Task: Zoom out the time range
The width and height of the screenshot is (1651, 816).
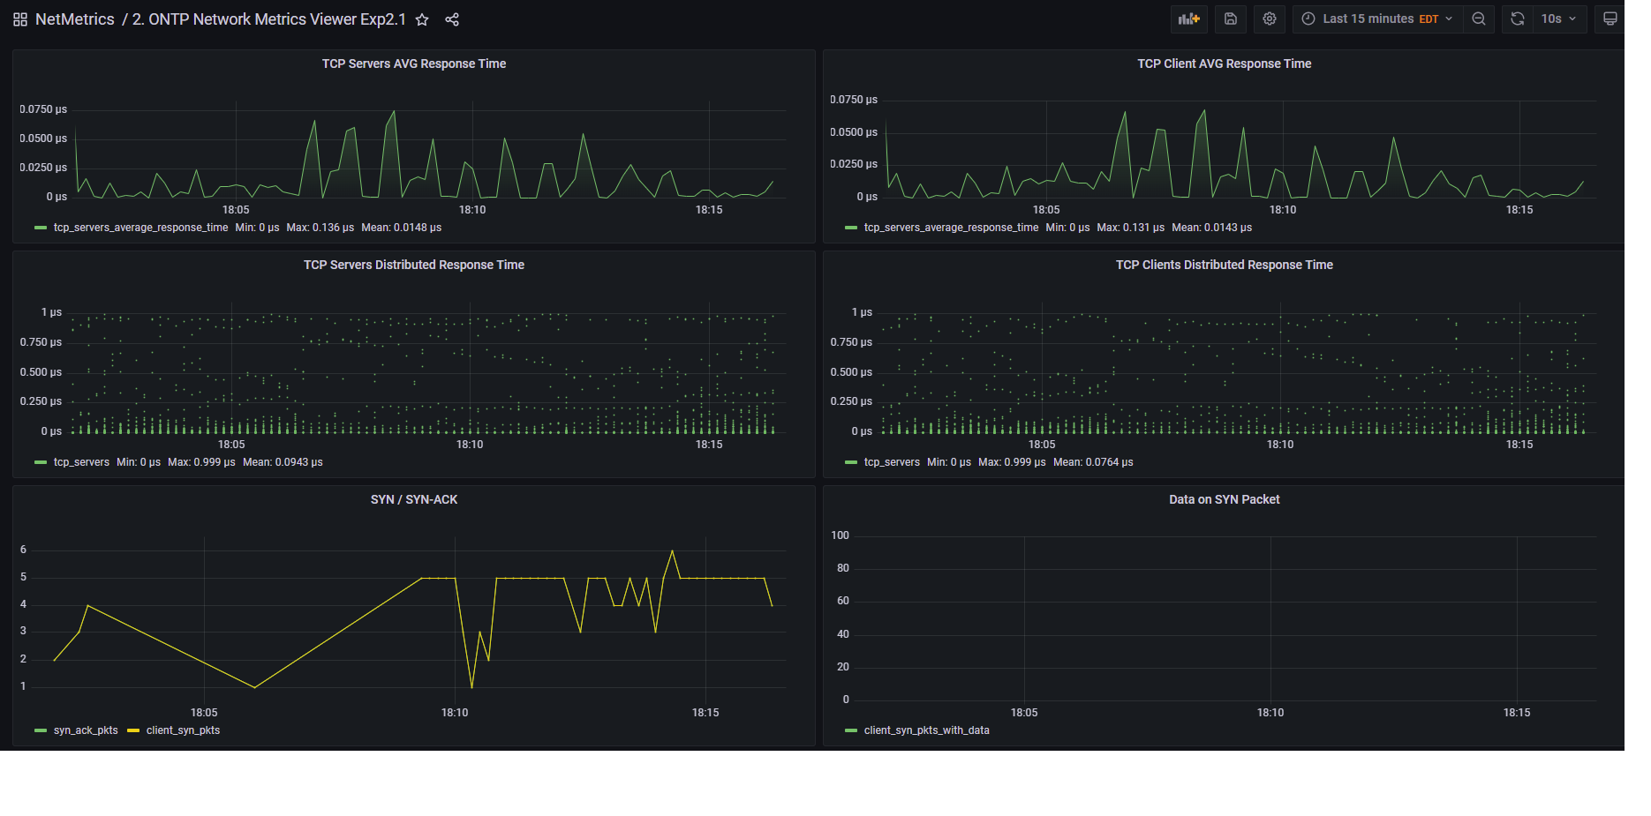Action: tap(1479, 19)
